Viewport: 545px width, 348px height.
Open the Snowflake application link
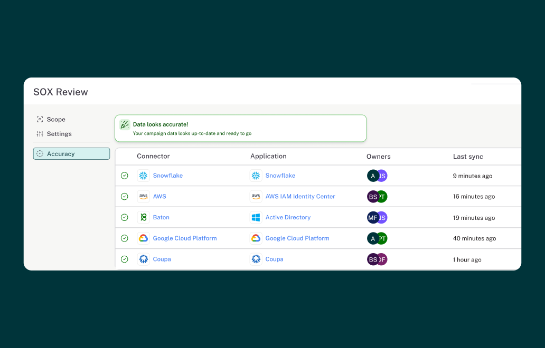click(x=280, y=176)
